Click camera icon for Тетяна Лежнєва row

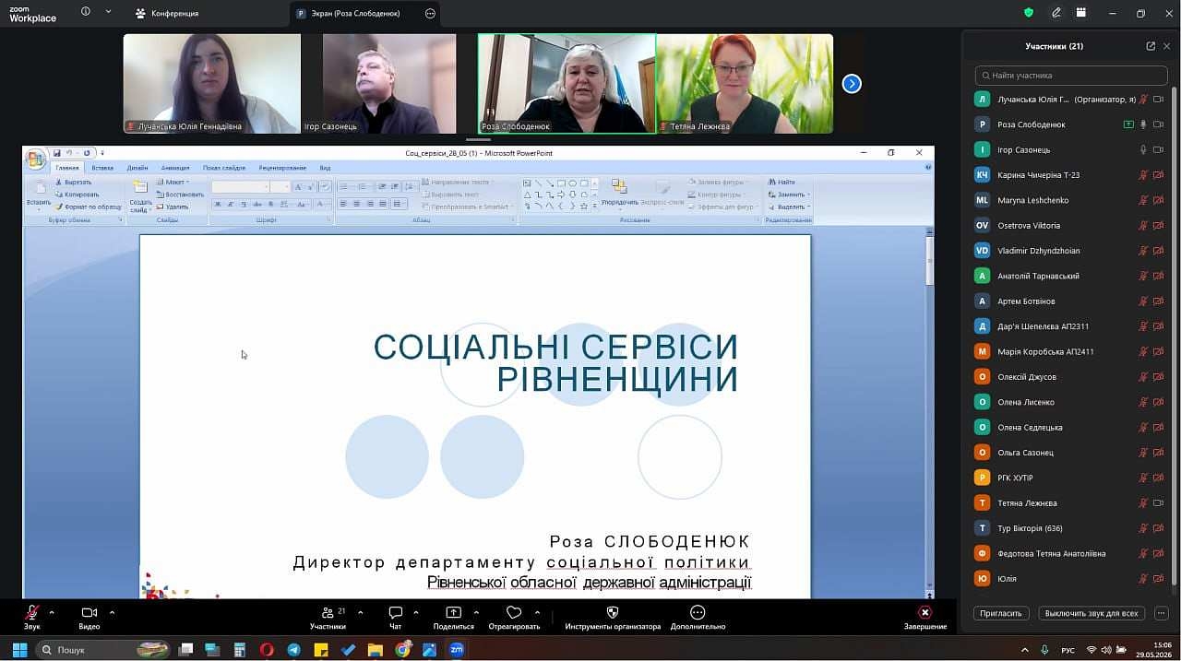[x=1159, y=503]
